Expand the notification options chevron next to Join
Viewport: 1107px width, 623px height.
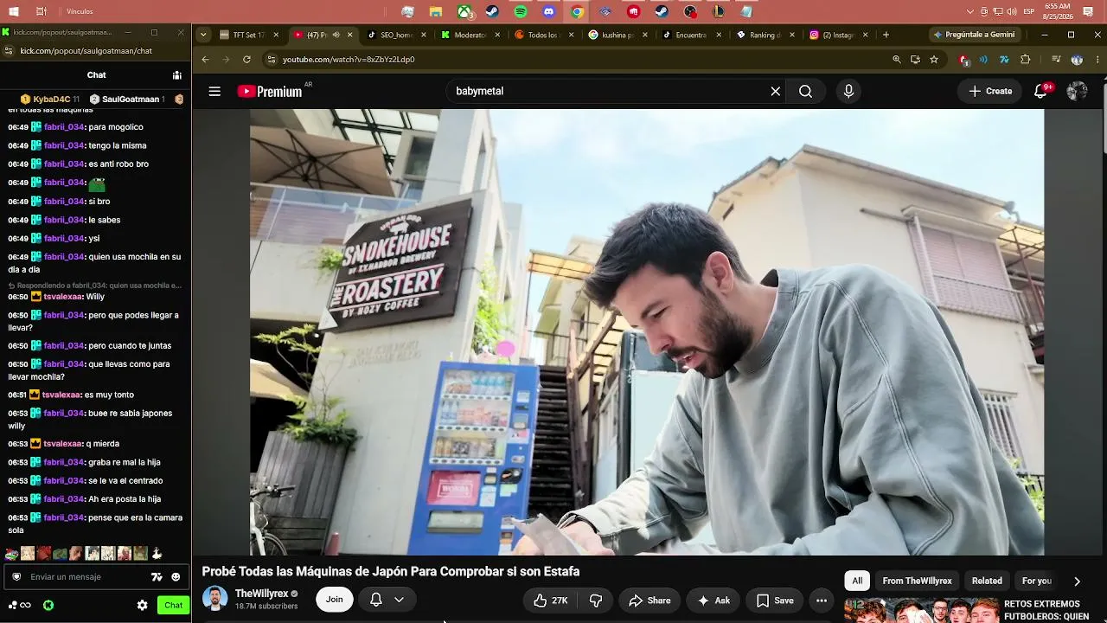click(x=399, y=600)
